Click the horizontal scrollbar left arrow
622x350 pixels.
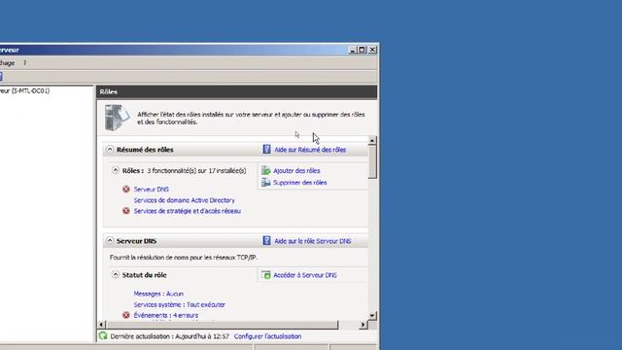coord(101,325)
